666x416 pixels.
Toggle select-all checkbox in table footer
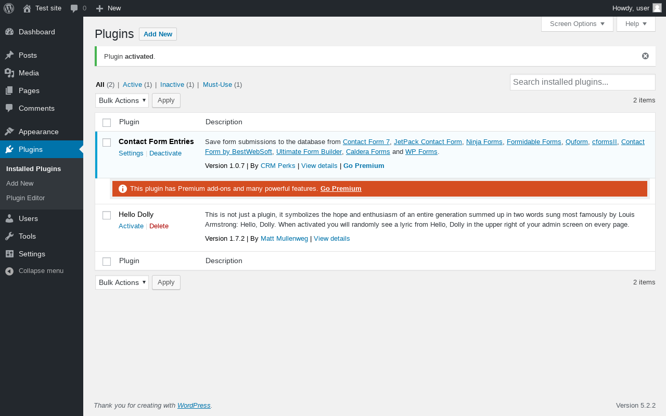point(107,262)
